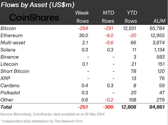
Task: Click the CoinShares logo
Action: point(34,17)
